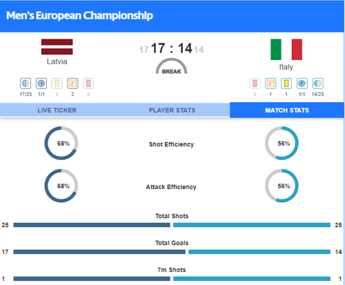Viewport: 345px width, 285px height.
Task: Click Latvia's goals icon showing 17/25
Action: pos(26,83)
